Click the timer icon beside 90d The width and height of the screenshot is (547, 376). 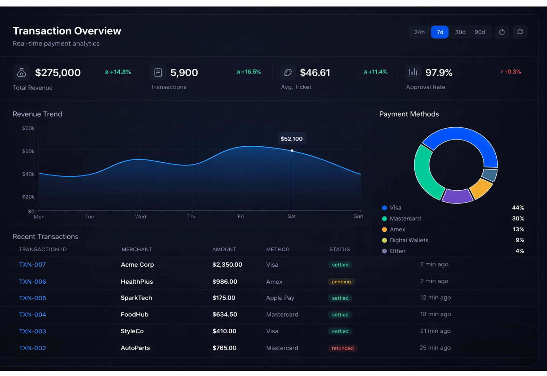502,32
